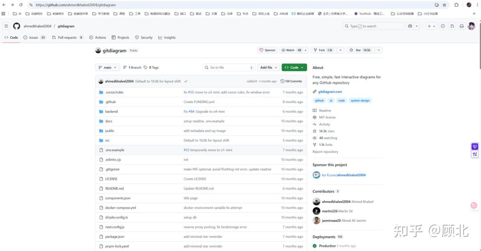Open the Production deployment link
The height and width of the screenshot is (251, 481).
[x=327, y=246]
